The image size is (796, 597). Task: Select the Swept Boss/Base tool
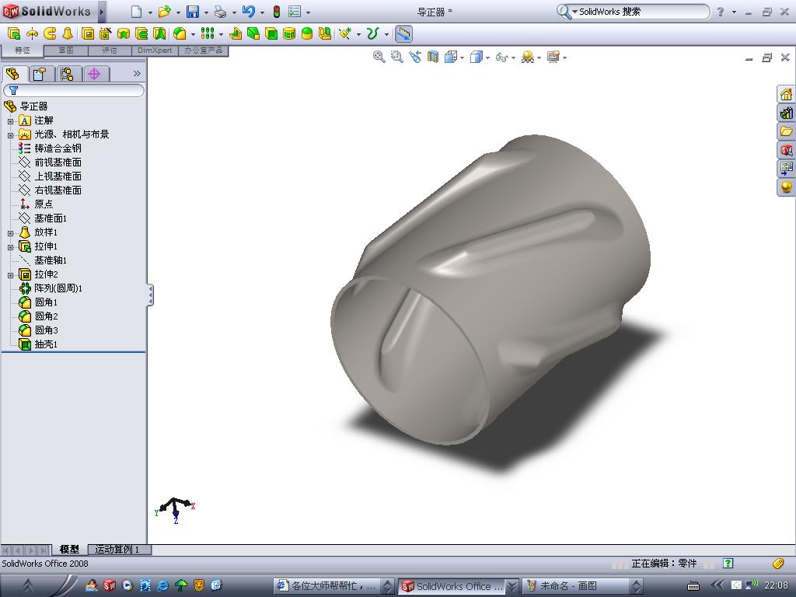pyautogui.click(x=50, y=34)
